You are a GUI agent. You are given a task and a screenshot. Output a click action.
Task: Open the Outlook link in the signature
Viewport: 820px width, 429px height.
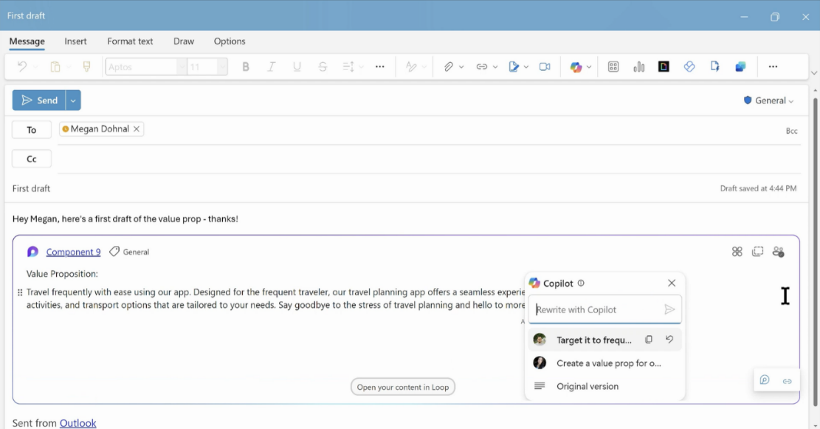click(x=77, y=422)
